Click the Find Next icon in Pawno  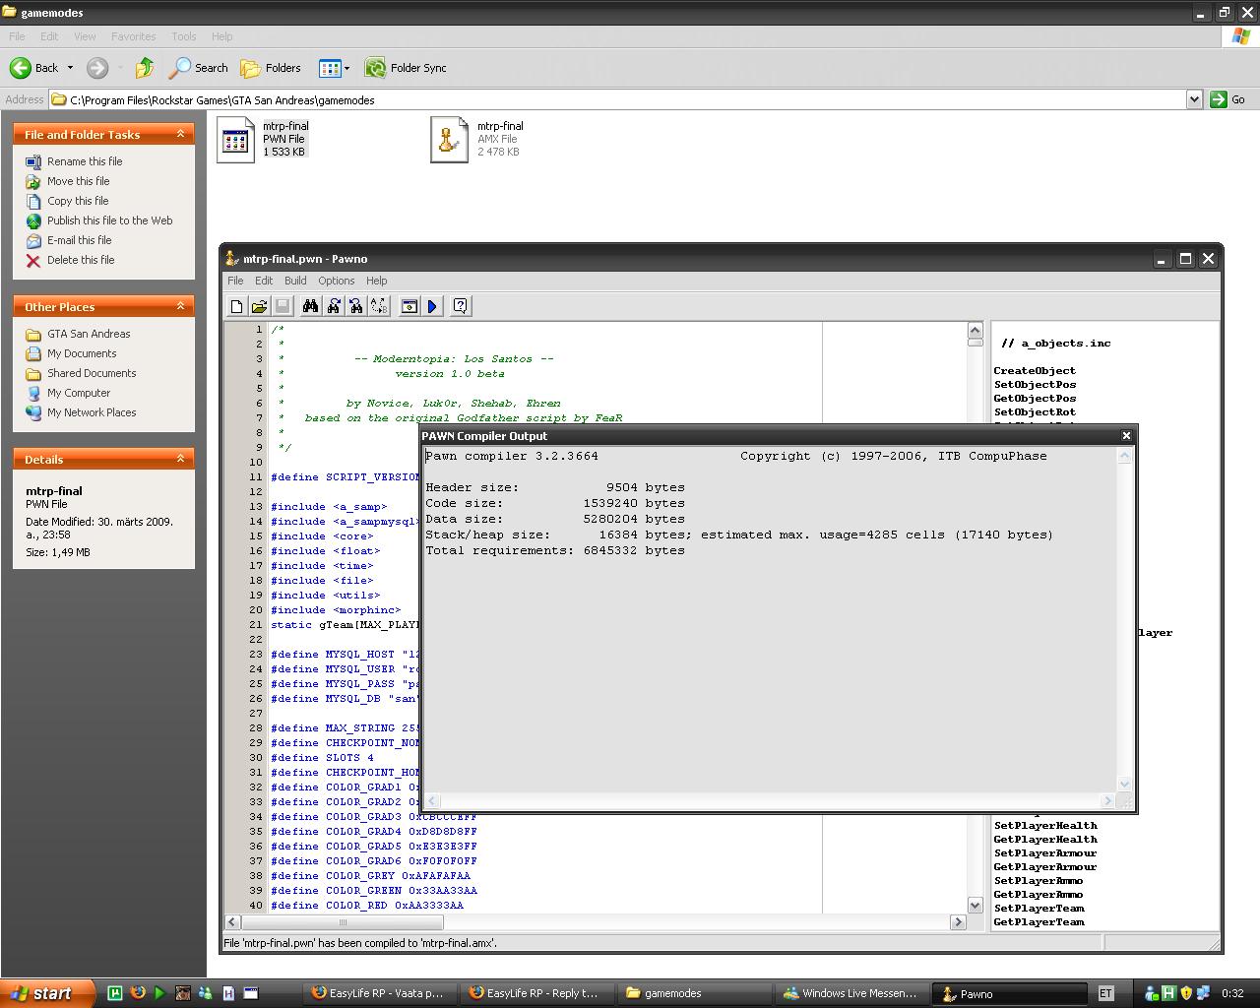tap(334, 306)
